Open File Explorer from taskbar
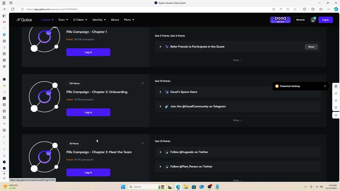 point(186,187)
